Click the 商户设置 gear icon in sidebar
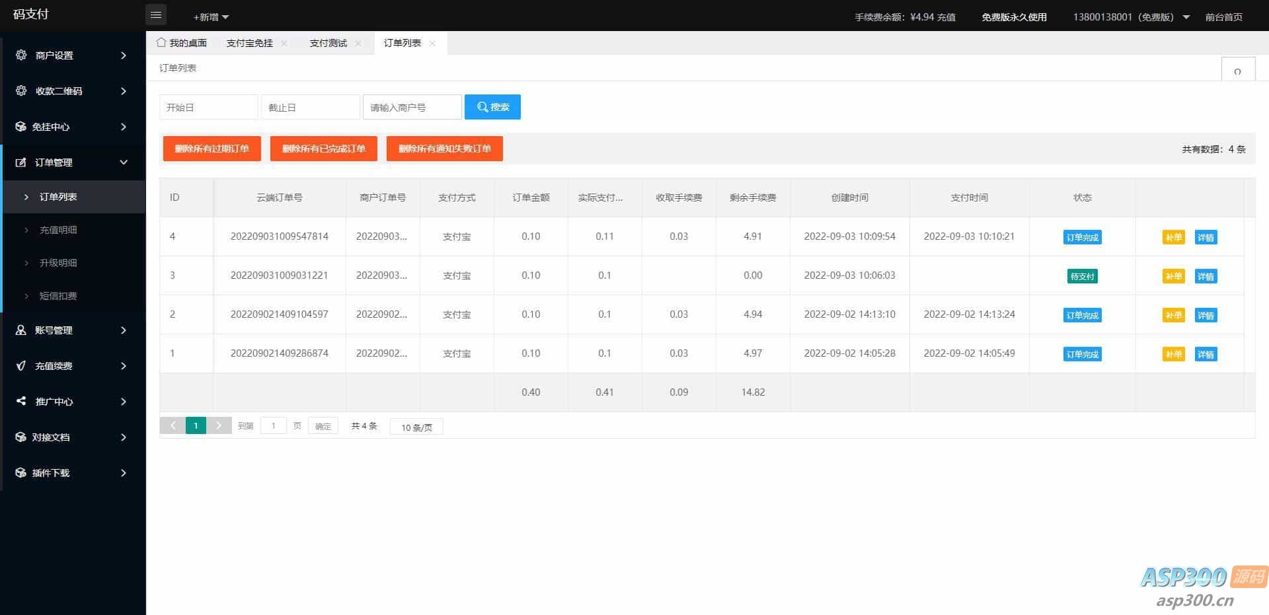The width and height of the screenshot is (1269, 615). (21, 55)
